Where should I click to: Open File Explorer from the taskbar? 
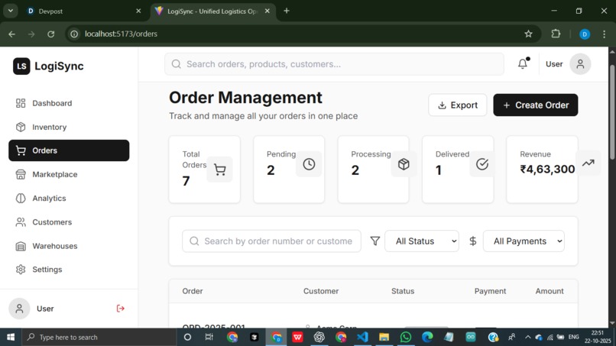click(384, 337)
